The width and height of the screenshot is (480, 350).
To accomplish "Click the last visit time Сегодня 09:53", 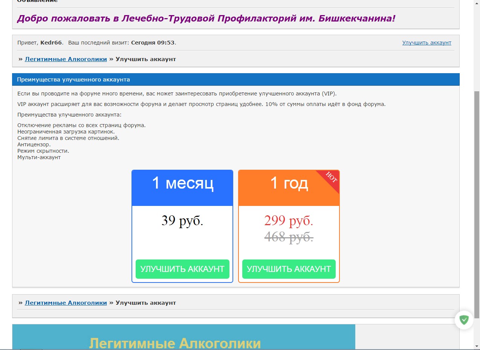I will click(x=153, y=43).
